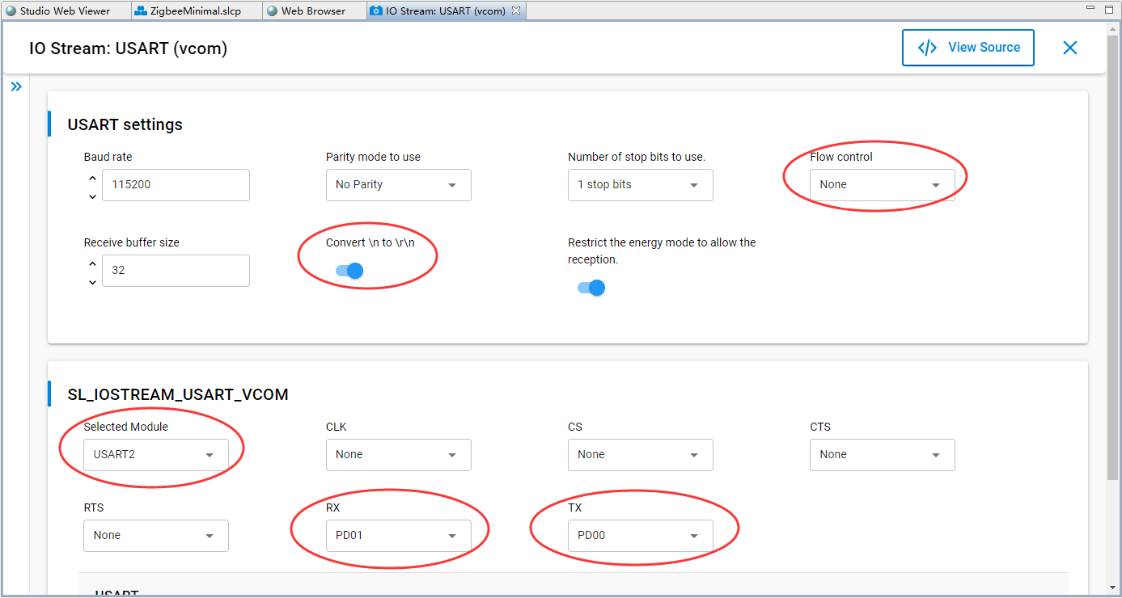The image size is (1122, 598).
Task: Select the IO Stream: USART (vcom) tab
Action: tap(446, 11)
